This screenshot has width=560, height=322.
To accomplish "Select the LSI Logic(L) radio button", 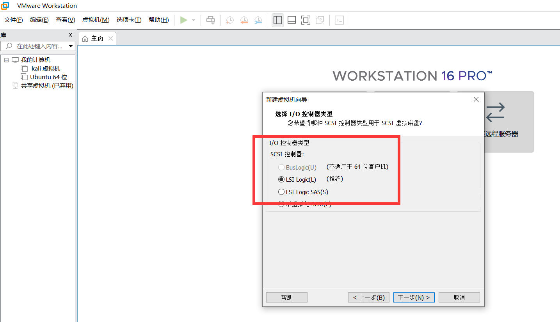I will [281, 180].
